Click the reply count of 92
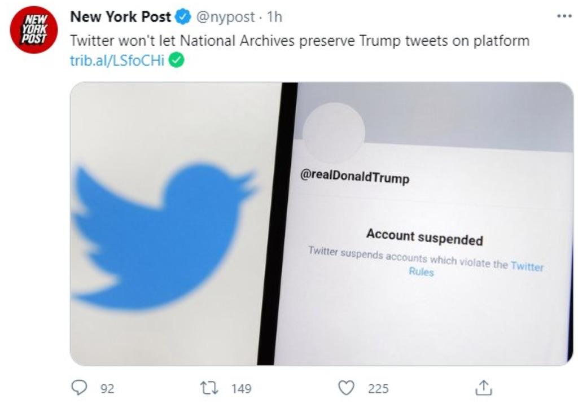The width and height of the screenshot is (578, 408). [x=107, y=388]
